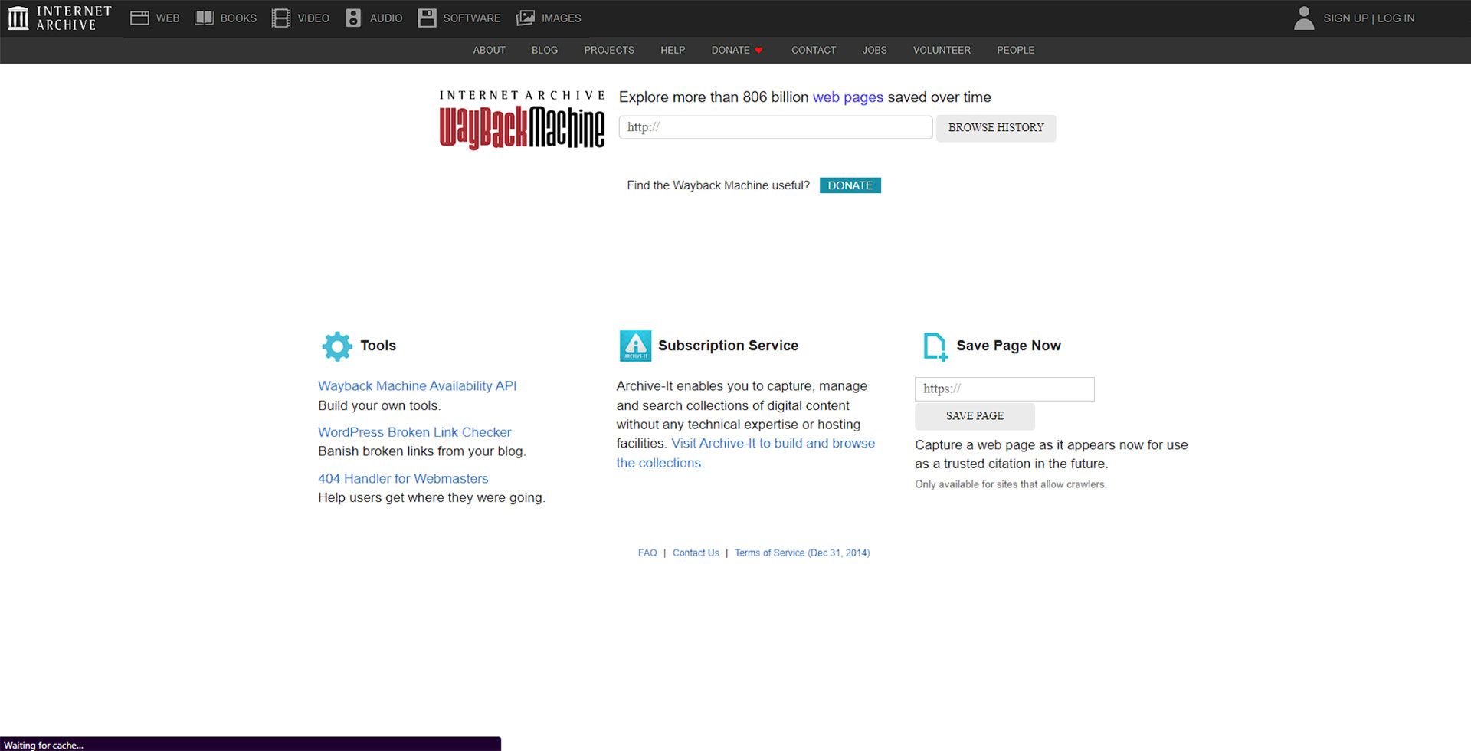Go to PROJECTS in the navigation
The height and width of the screenshot is (751, 1471).
(609, 50)
